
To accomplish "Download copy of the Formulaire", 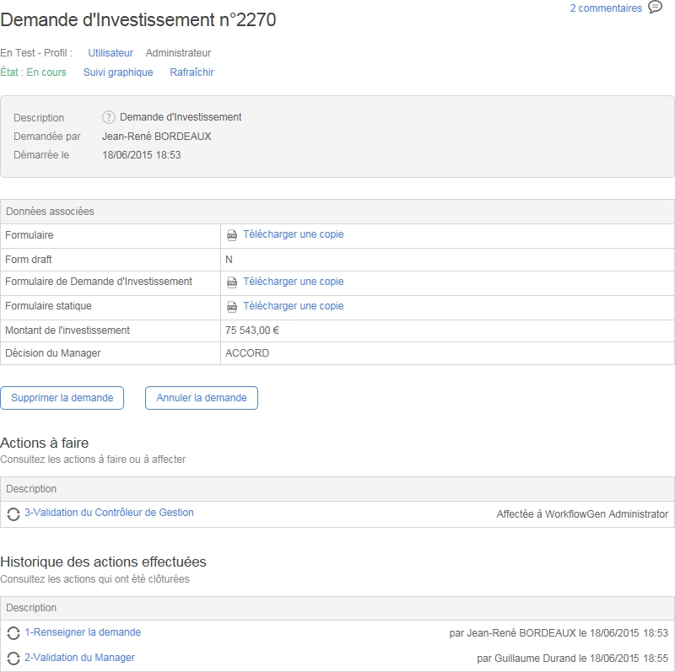I will (x=293, y=234).
